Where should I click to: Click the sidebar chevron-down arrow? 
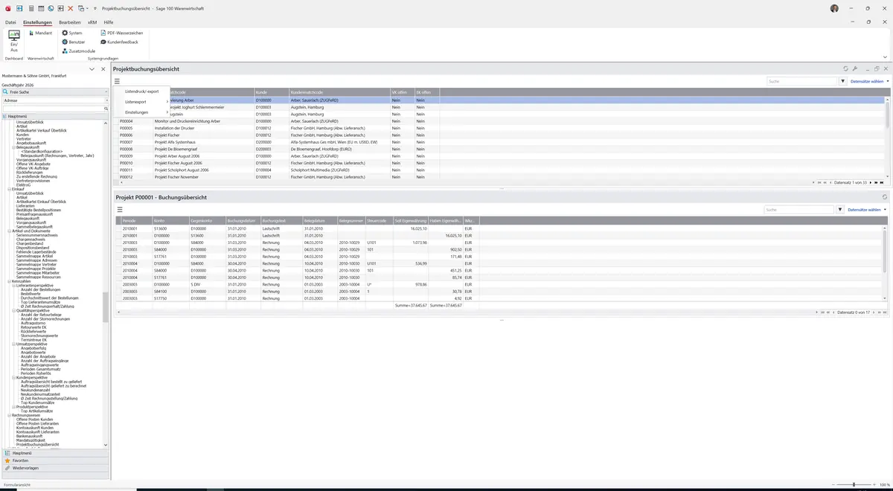pyautogui.click(x=92, y=69)
